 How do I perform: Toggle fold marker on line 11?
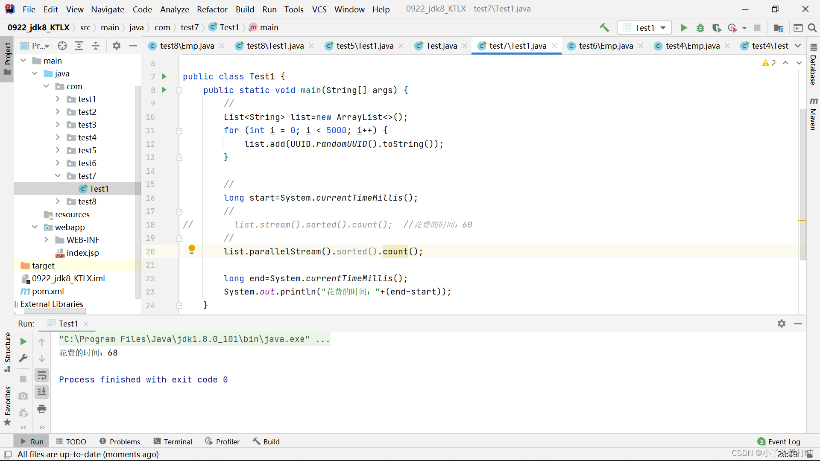pos(179,131)
